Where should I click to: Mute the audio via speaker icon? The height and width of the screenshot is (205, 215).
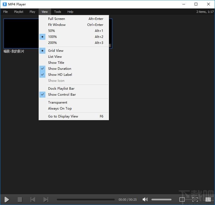click(145, 199)
